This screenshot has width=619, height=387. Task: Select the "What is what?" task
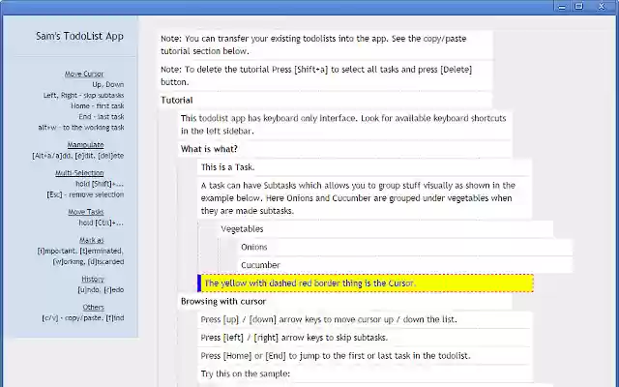[x=344, y=149]
